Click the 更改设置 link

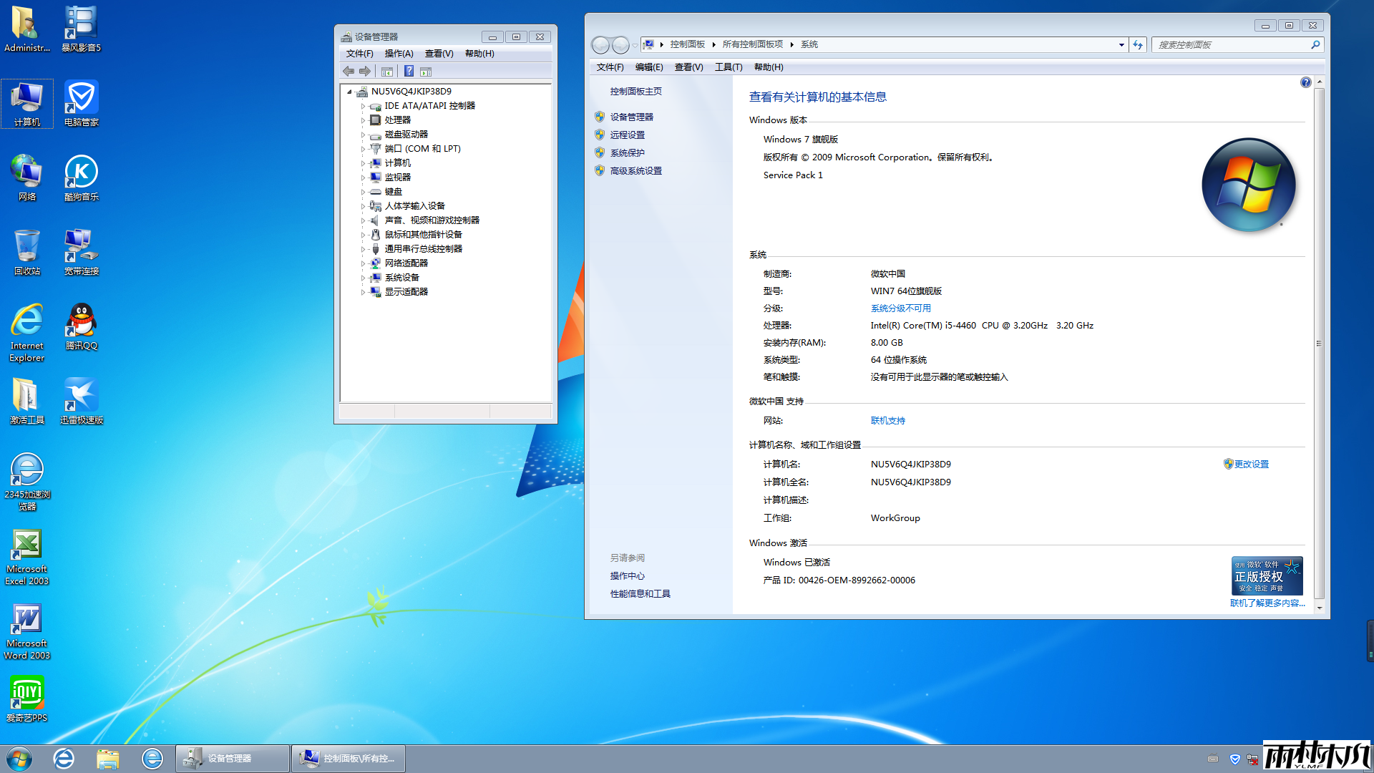pos(1250,464)
